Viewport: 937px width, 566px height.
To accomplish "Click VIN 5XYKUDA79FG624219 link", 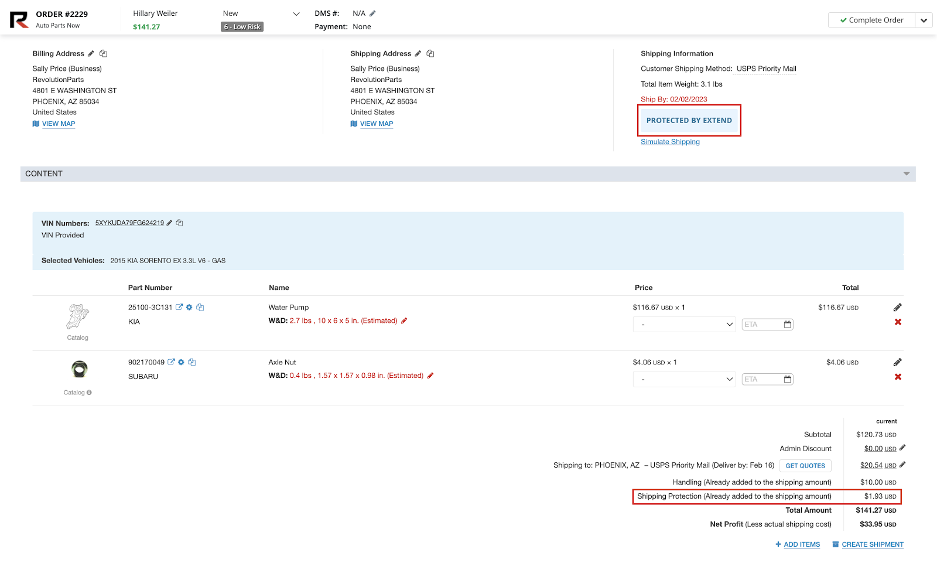I will pyautogui.click(x=129, y=223).
